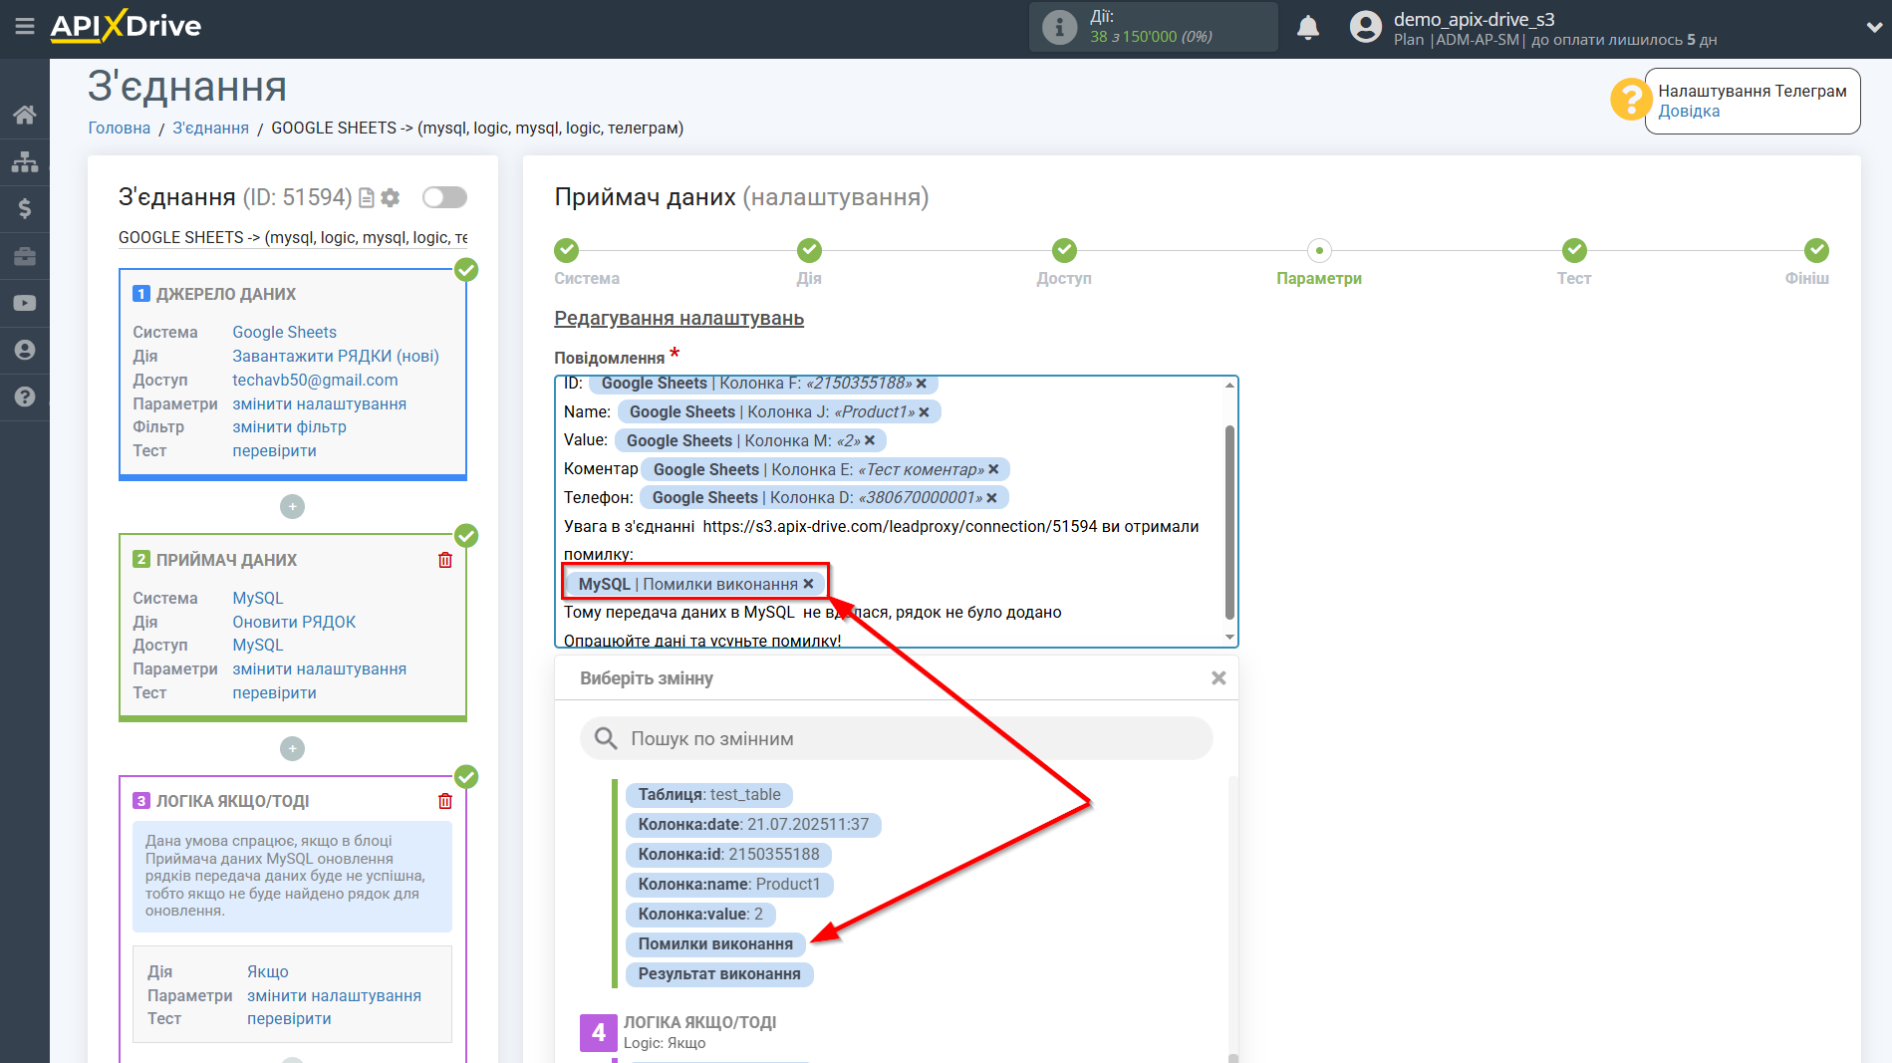
Task: Insert variable Таблиця: test_table
Action: point(709,795)
